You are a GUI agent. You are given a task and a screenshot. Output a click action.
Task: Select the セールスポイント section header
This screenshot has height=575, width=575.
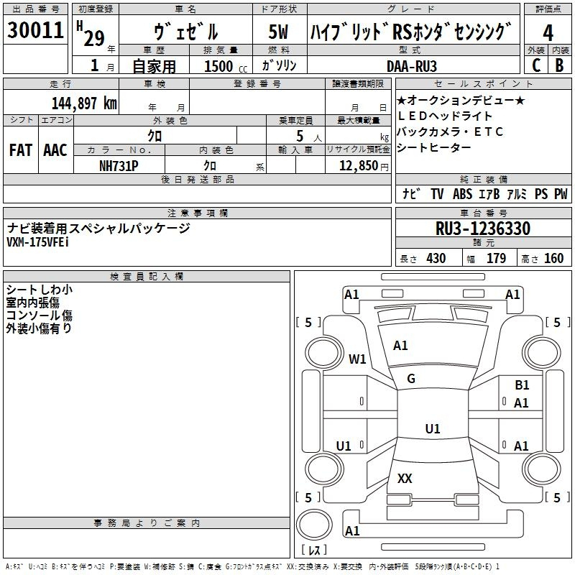coord(483,84)
